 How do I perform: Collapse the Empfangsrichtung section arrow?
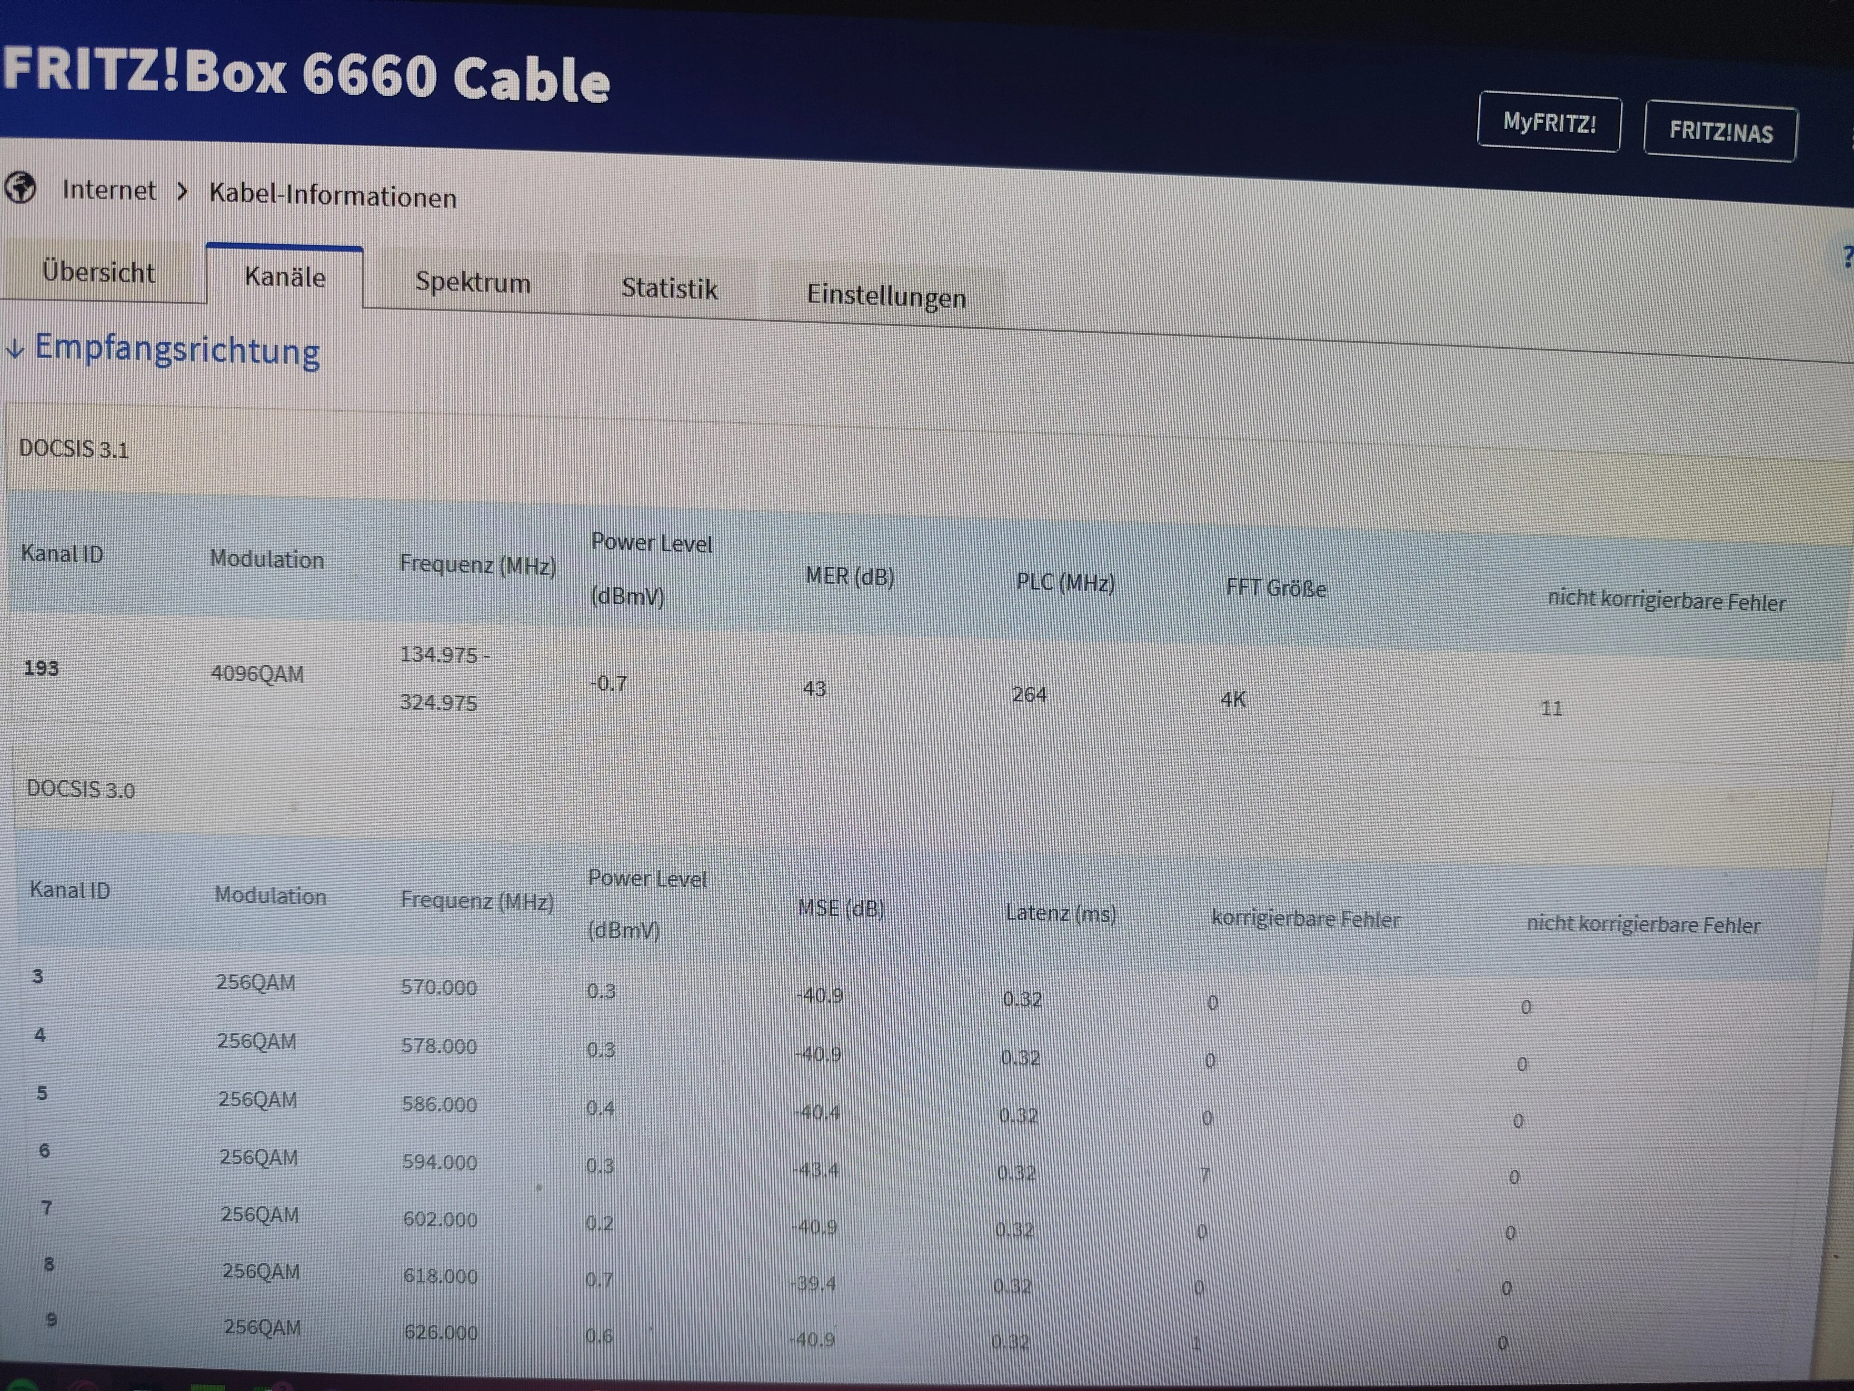[14, 349]
